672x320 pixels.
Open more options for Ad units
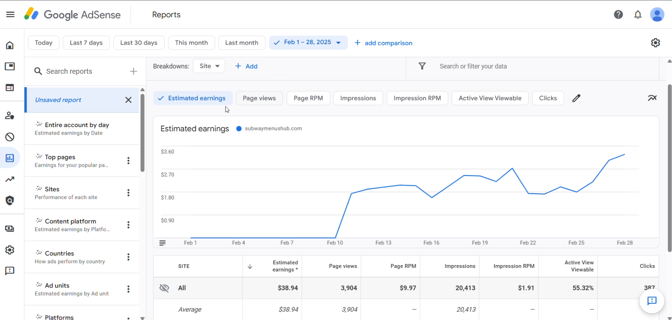(128, 289)
